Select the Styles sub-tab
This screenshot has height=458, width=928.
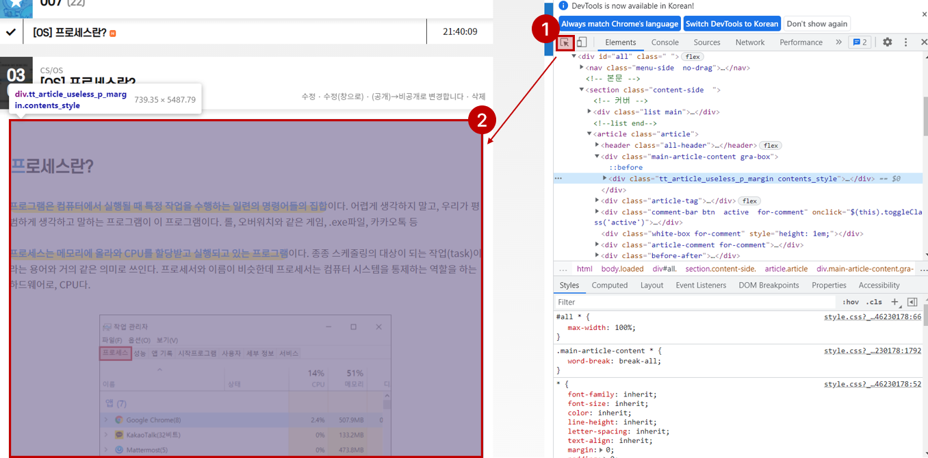point(569,285)
